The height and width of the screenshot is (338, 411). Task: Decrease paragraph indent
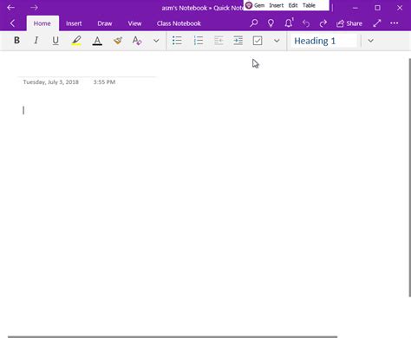point(219,41)
